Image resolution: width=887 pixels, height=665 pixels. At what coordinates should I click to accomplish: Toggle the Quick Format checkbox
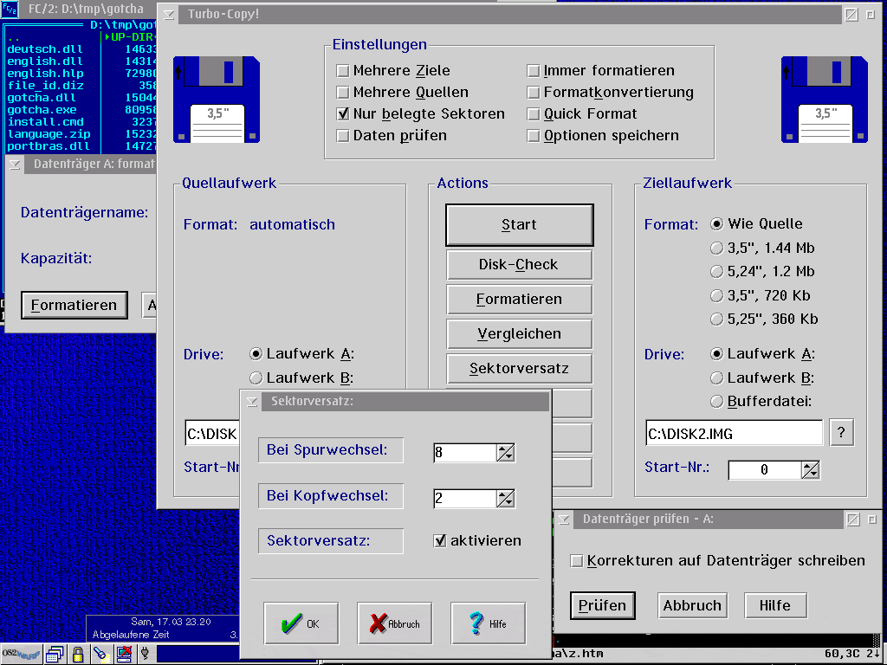click(x=534, y=114)
